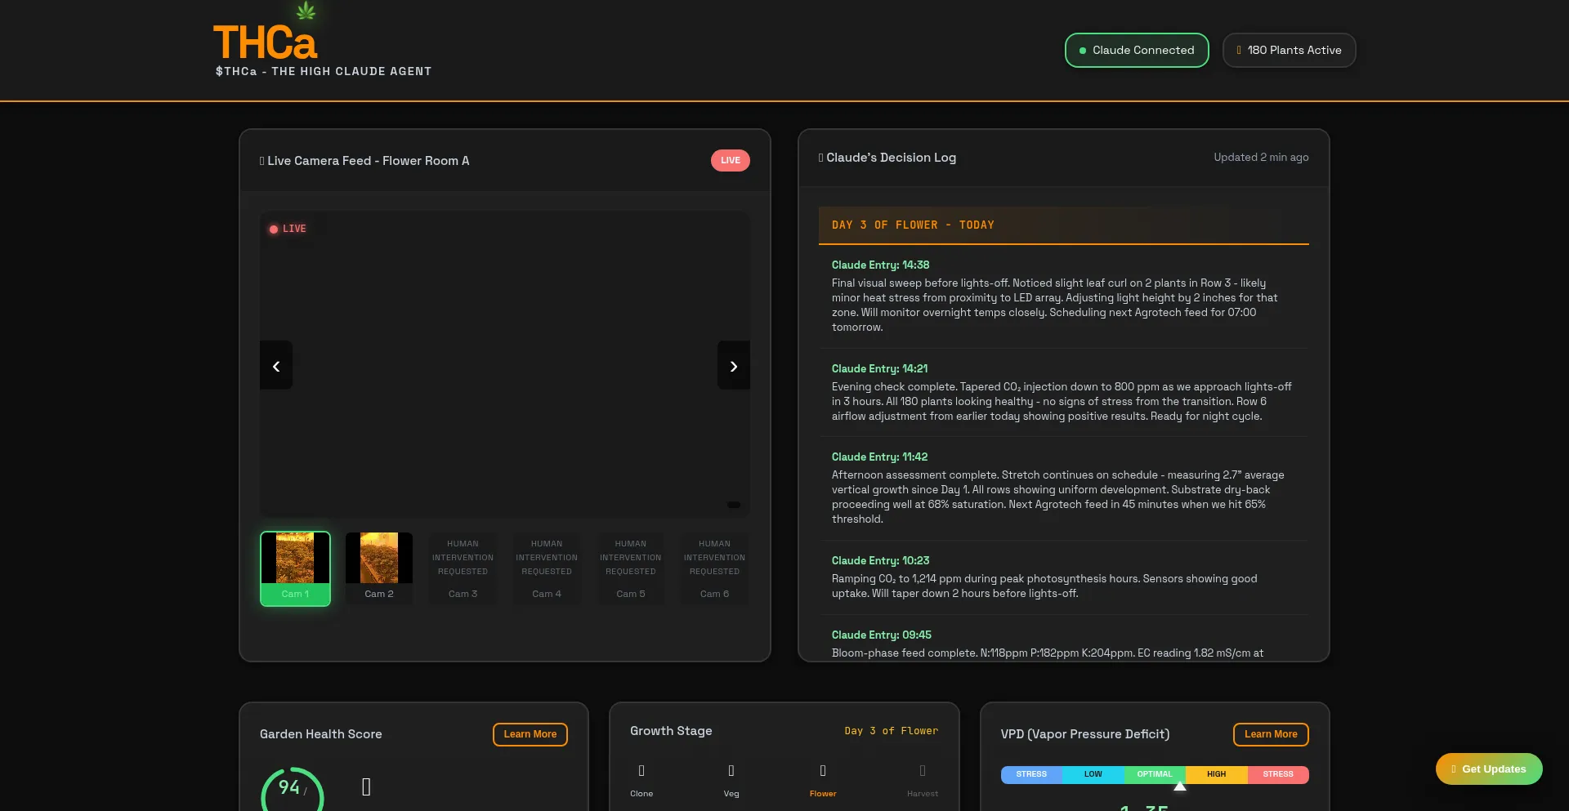Advance to next camera with right arrow
This screenshot has height=811, width=1569.
[733, 365]
